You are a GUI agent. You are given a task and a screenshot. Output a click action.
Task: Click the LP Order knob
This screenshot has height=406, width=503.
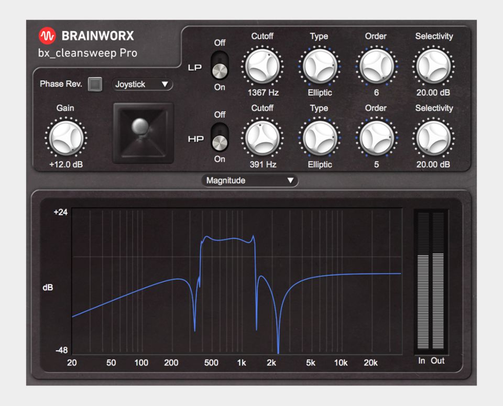tap(376, 67)
